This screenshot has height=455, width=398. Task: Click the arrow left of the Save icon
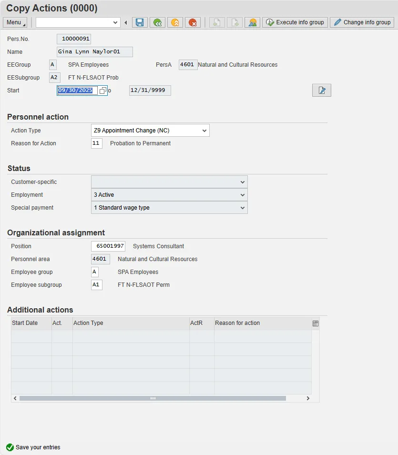(x=126, y=22)
